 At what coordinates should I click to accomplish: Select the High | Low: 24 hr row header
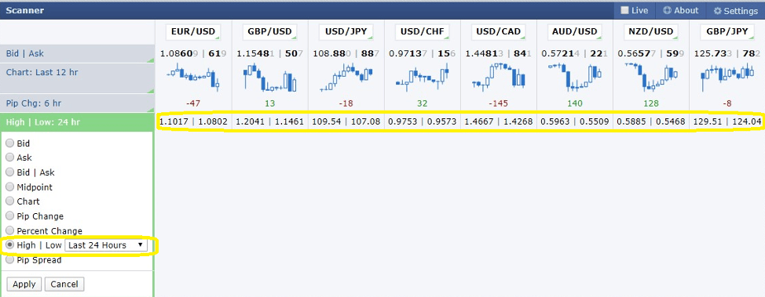pos(77,122)
